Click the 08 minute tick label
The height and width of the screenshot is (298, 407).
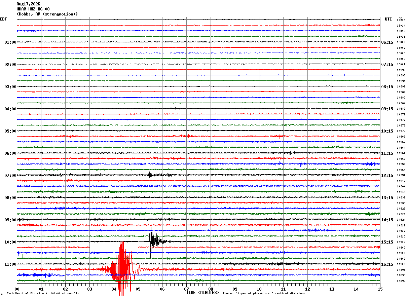pyautogui.click(x=211, y=289)
